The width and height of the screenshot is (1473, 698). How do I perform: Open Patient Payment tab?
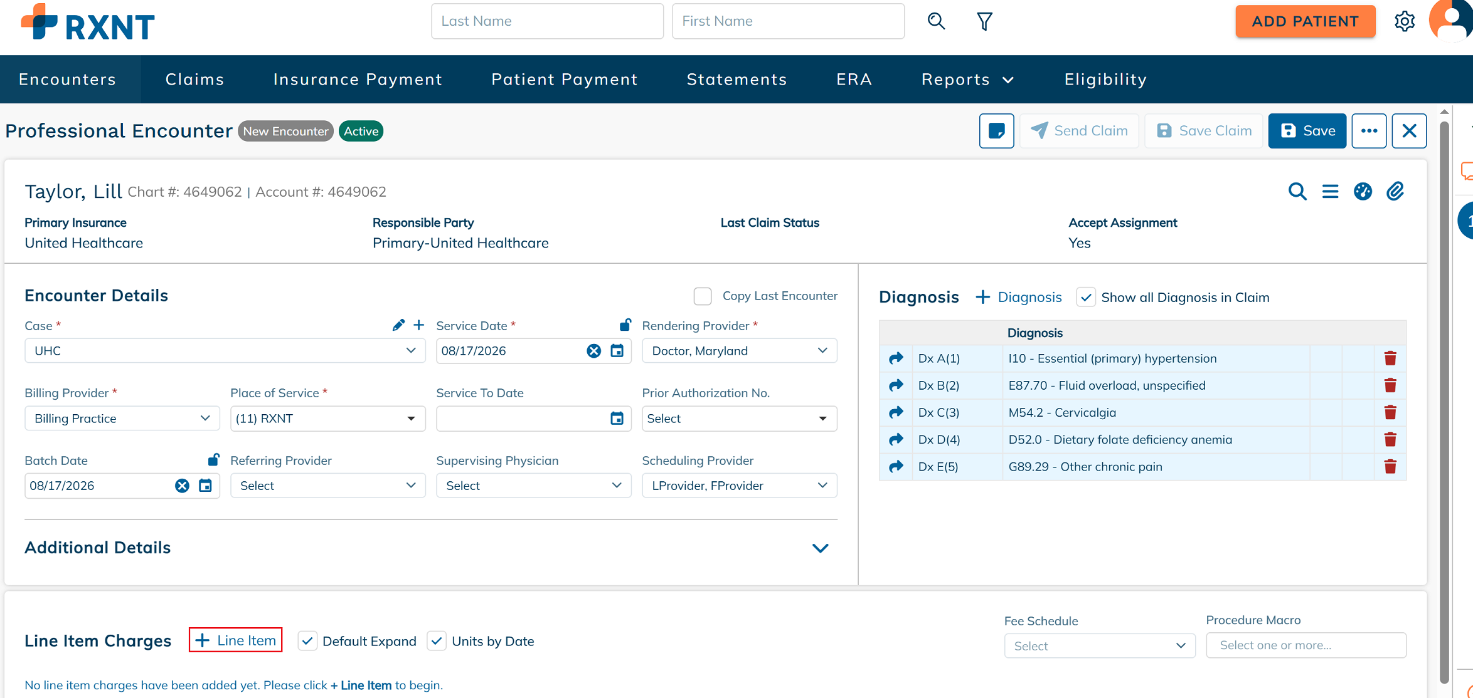click(x=565, y=80)
